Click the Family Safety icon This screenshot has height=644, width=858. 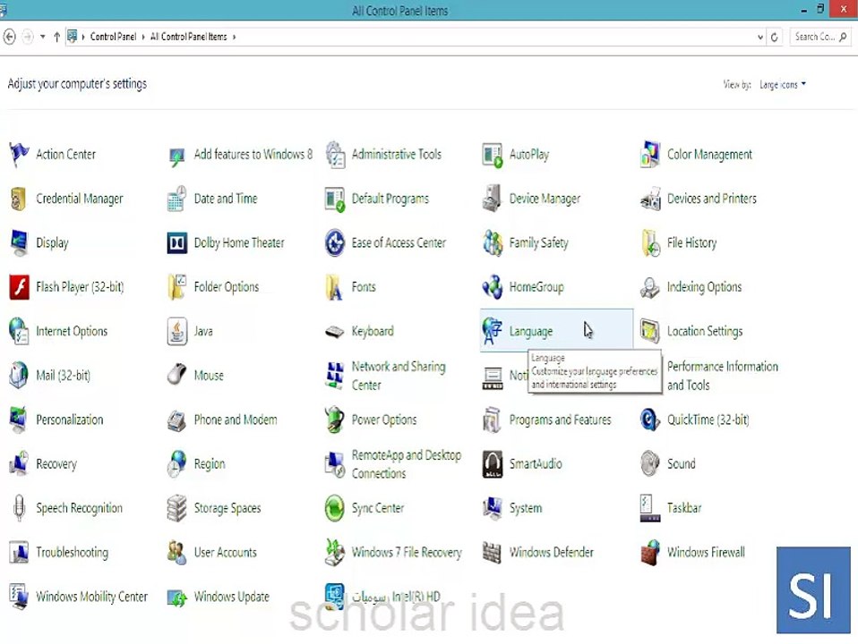(x=493, y=243)
